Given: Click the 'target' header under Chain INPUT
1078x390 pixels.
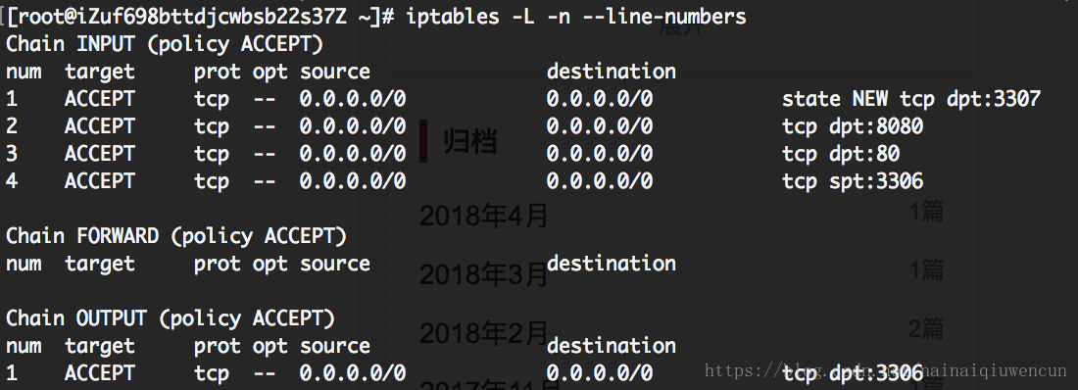Looking at the screenshot, I should [x=100, y=73].
